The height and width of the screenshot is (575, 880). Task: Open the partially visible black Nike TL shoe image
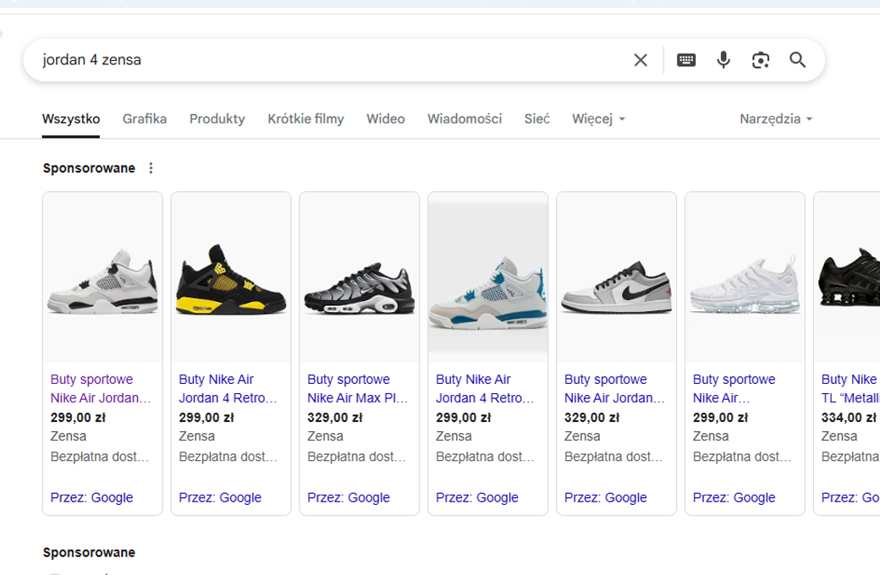click(848, 277)
